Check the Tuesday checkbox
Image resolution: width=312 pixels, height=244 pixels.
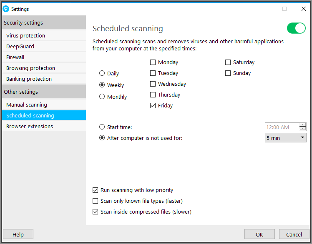coord(153,73)
